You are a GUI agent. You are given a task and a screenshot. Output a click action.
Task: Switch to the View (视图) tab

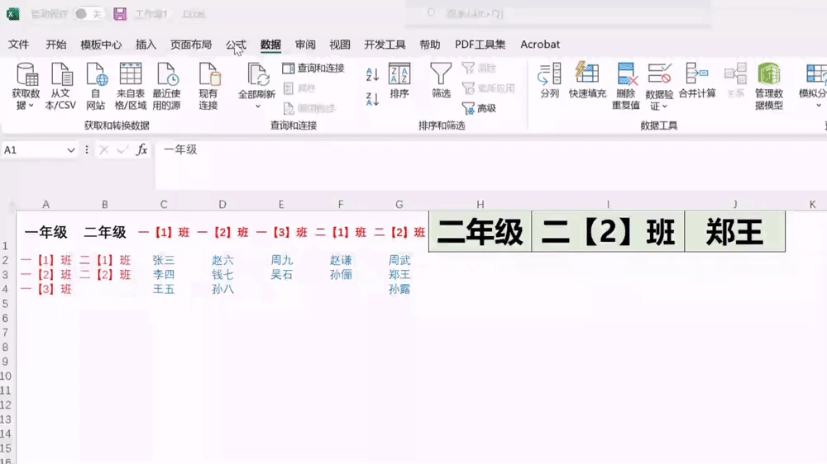[x=340, y=45]
